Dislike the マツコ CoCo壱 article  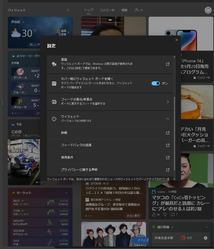pos(165,215)
